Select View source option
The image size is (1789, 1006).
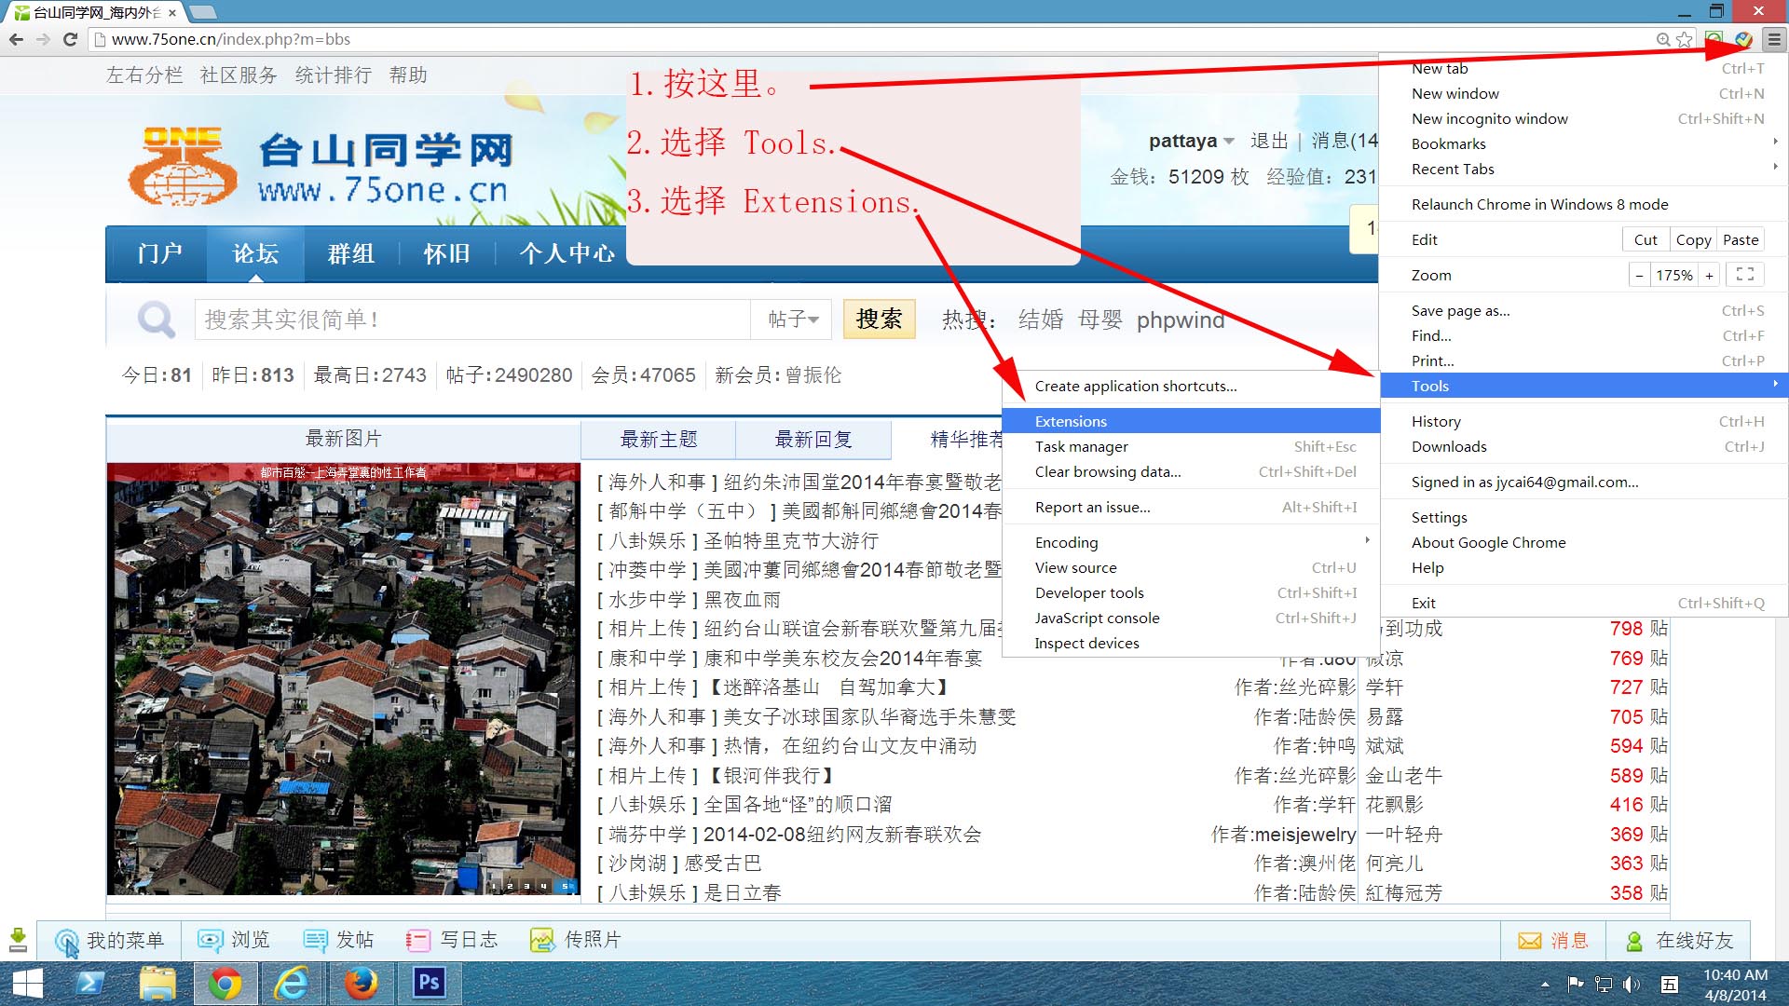click(x=1074, y=567)
